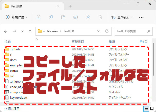Select the keywords.txt file name
This screenshot has height=112, width=156.
19,98
